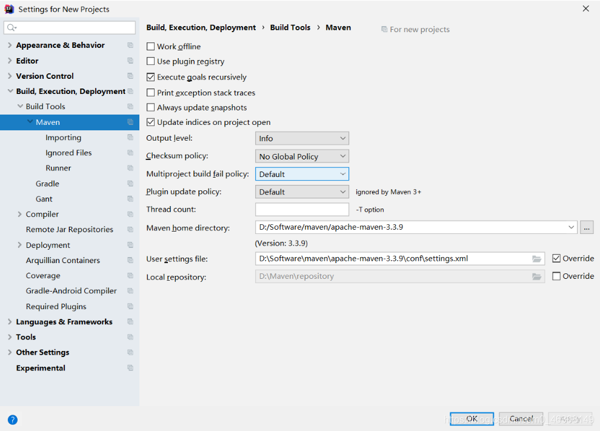The image size is (600, 431).
Task: Click the folder icon in User settings file field
Action: (x=536, y=259)
